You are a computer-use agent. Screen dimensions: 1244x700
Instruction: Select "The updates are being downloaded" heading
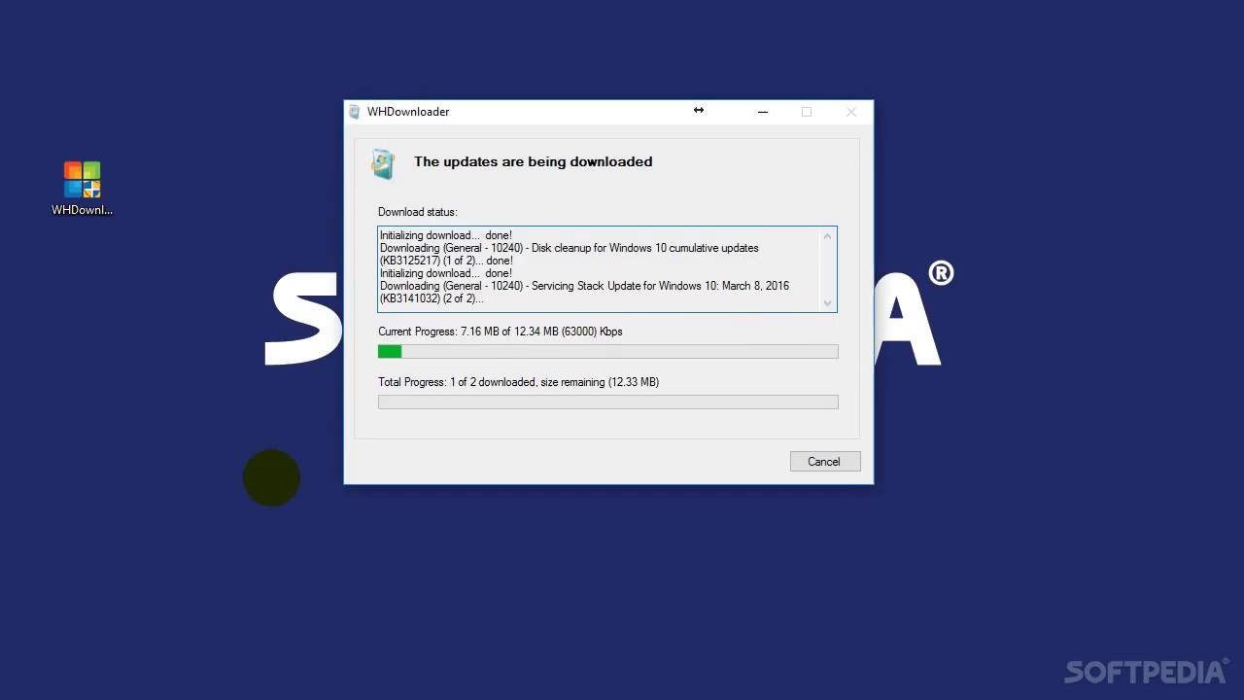pos(533,162)
